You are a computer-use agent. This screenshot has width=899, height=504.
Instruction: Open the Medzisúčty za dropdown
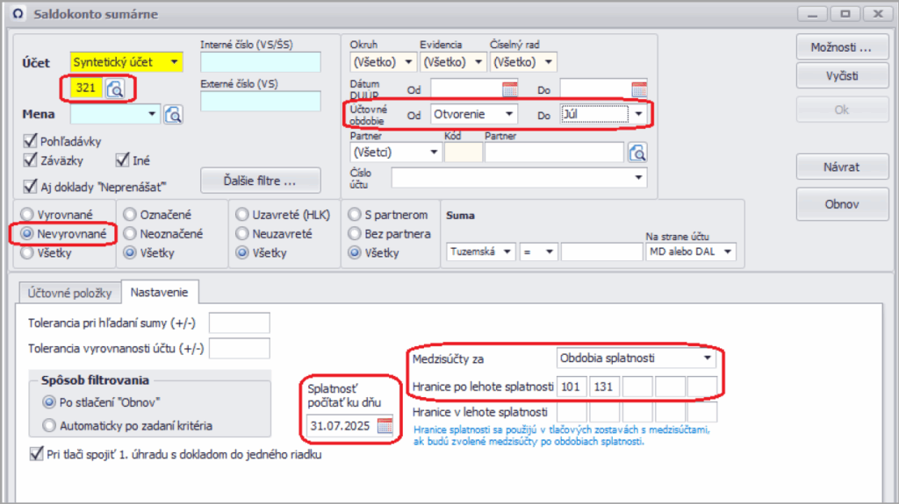707,358
